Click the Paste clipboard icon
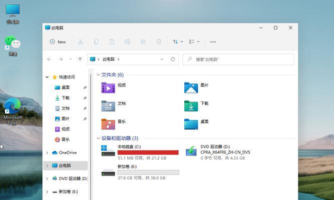 (x=112, y=41)
